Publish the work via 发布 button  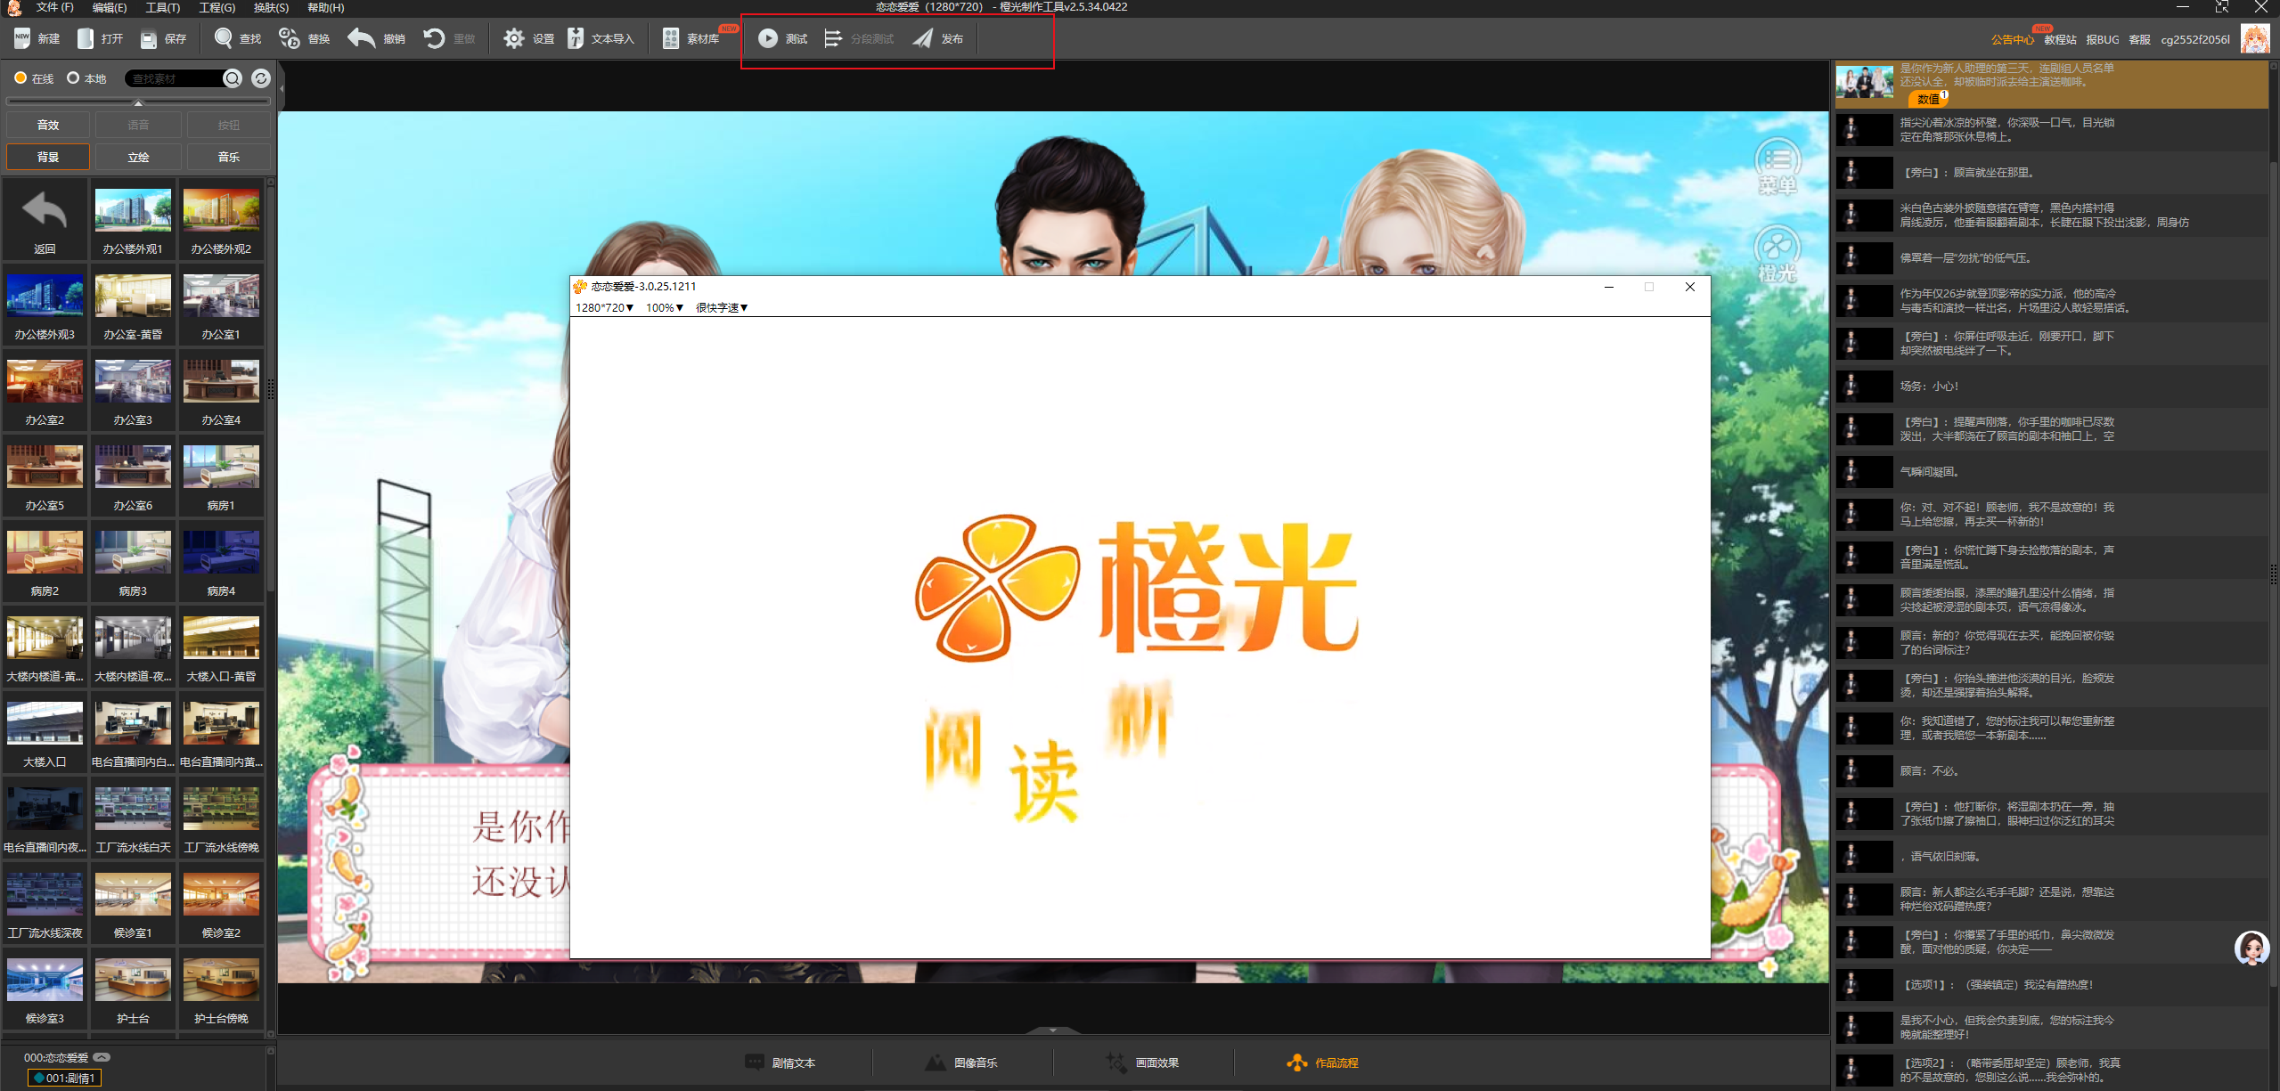pyautogui.click(x=937, y=38)
